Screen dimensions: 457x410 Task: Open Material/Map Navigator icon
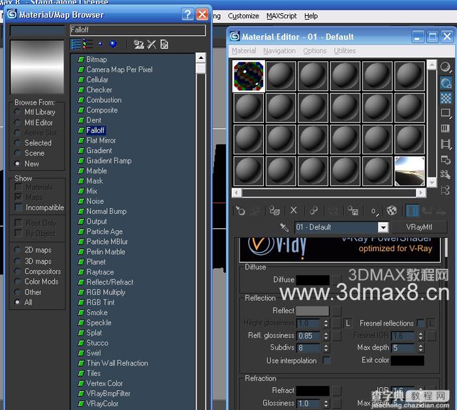tap(445, 190)
